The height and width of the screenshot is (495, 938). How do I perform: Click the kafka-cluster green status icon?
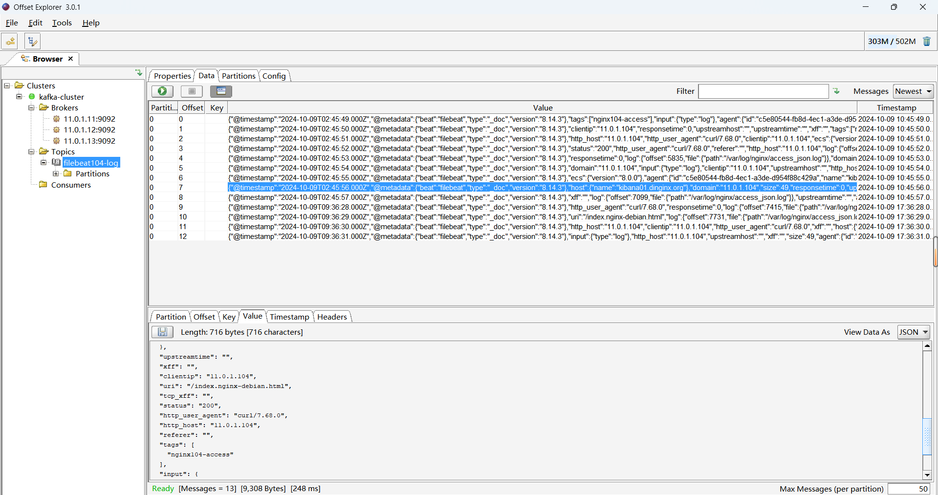32,97
